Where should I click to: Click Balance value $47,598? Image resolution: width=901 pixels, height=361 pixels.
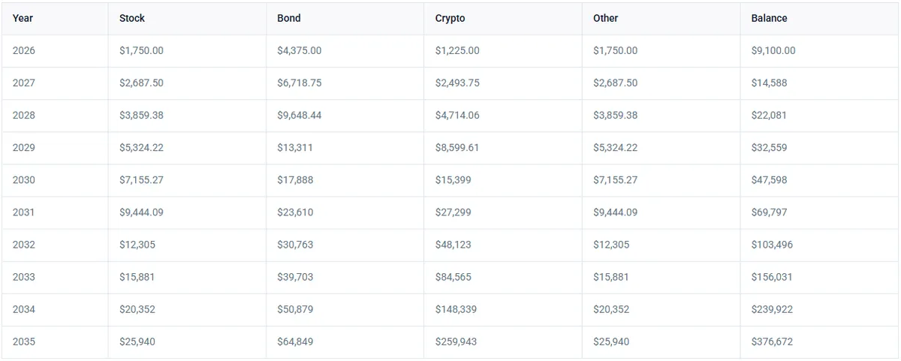click(769, 179)
